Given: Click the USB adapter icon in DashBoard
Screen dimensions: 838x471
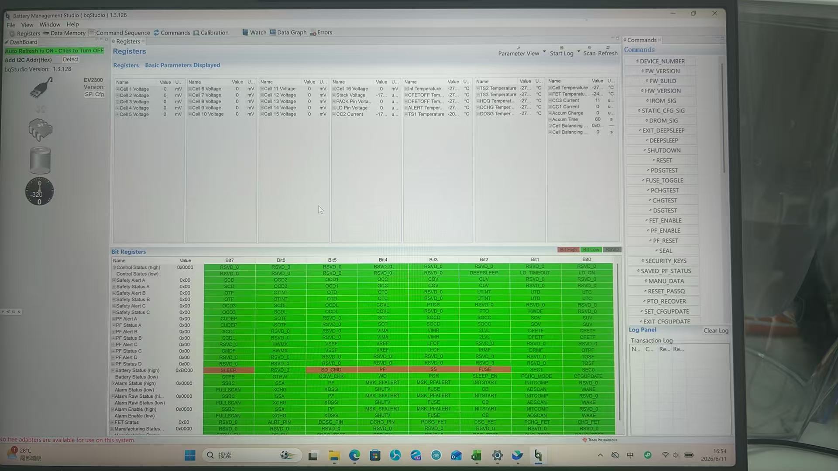Looking at the screenshot, I should tap(41, 87).
